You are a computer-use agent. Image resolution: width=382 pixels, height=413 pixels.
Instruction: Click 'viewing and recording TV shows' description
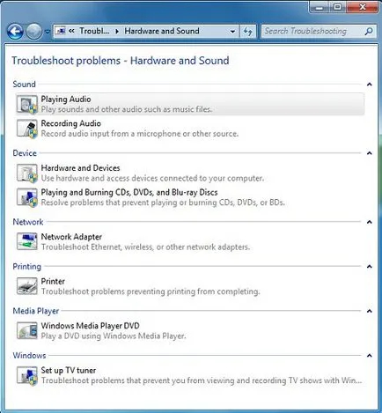(x=202, y=380)
